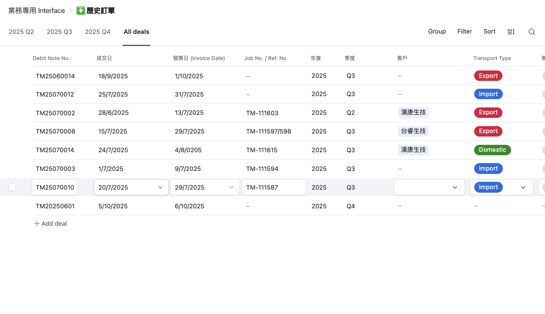The width and height of the screenshot is (545, 314).
Task: Click the green sparkle icon beside 歷史訂單
Action: click(81, 11)
